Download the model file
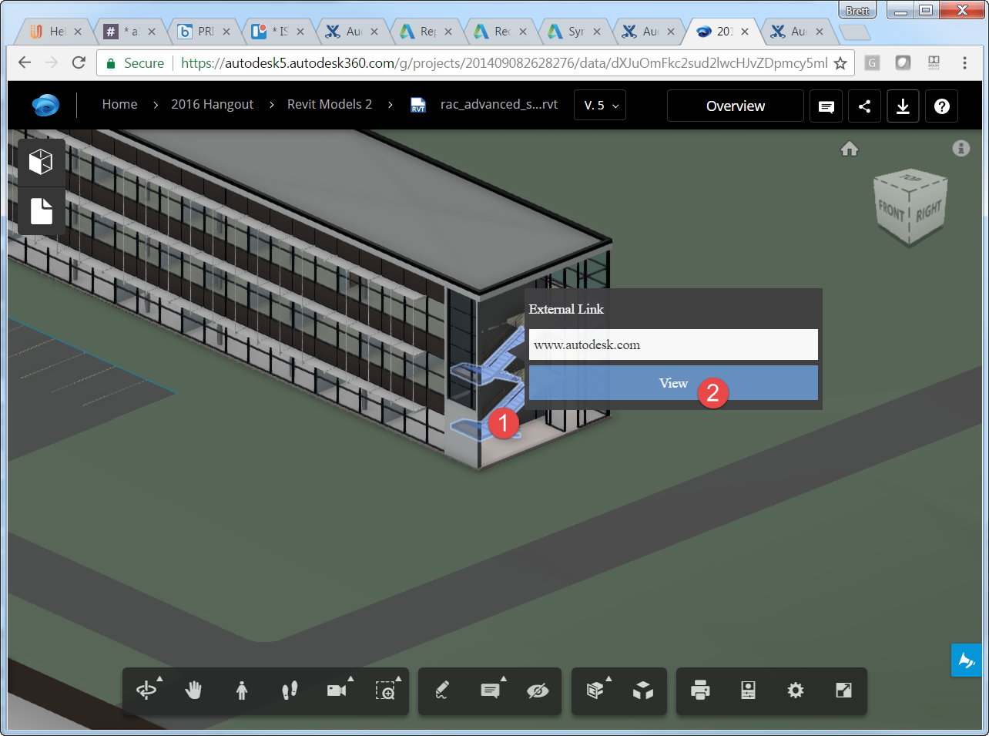 (x=903, y=106)
